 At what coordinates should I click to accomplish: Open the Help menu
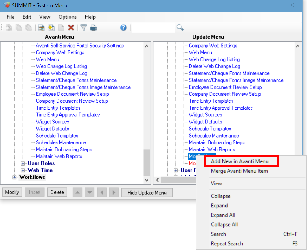point(90,17)
